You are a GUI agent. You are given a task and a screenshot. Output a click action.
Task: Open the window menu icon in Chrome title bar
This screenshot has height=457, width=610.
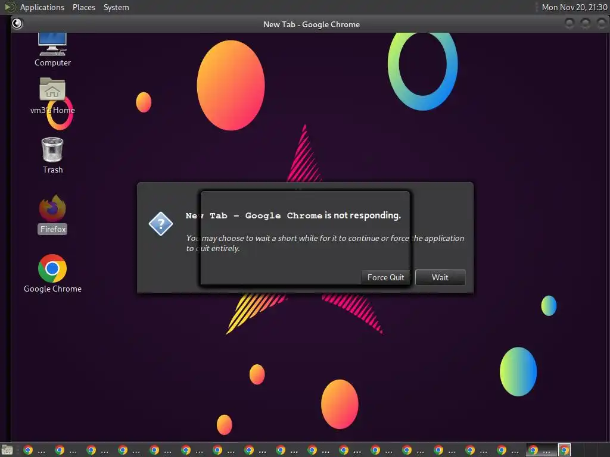coord(17,24)
